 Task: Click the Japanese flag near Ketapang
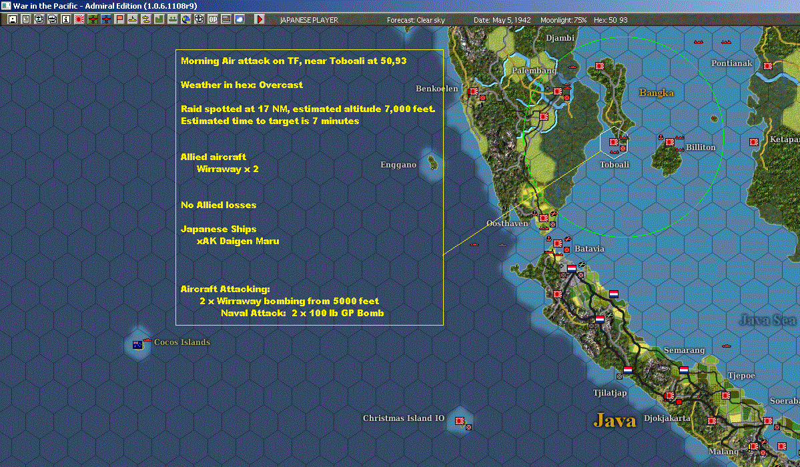(x=753, y=142)
